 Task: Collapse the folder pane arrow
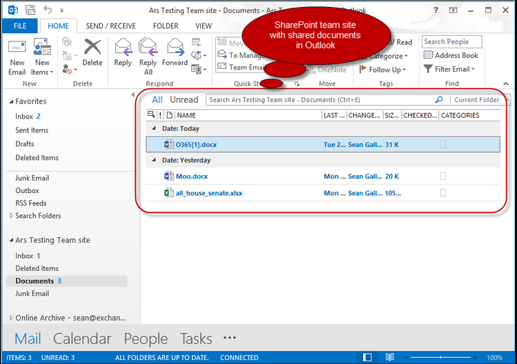[x=133, y=95]
